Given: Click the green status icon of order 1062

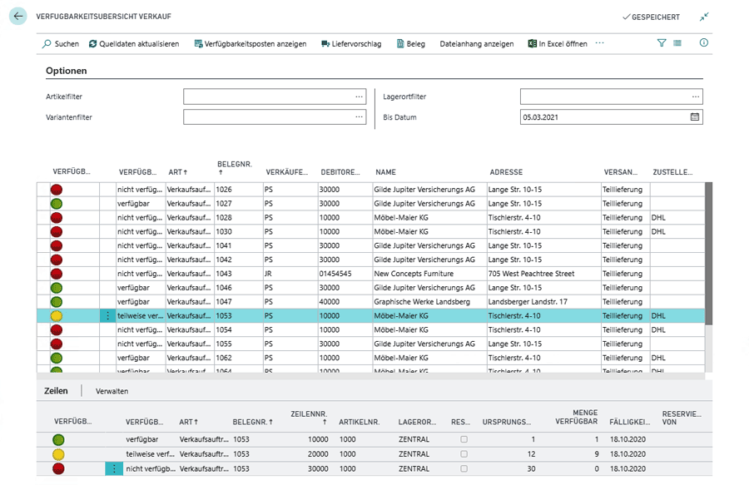Looking at the screenshot, I should (x=57, y=358).
